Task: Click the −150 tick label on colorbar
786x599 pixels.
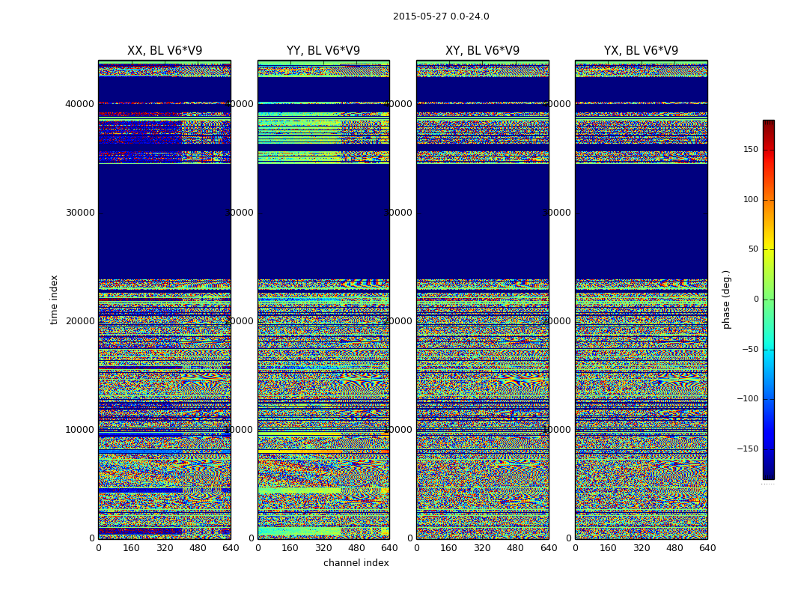Action: point(747,449)
